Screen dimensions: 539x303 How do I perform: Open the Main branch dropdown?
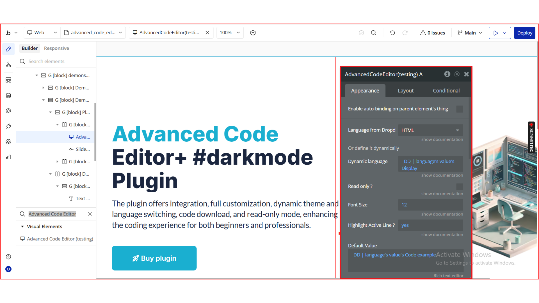point(470,33)
